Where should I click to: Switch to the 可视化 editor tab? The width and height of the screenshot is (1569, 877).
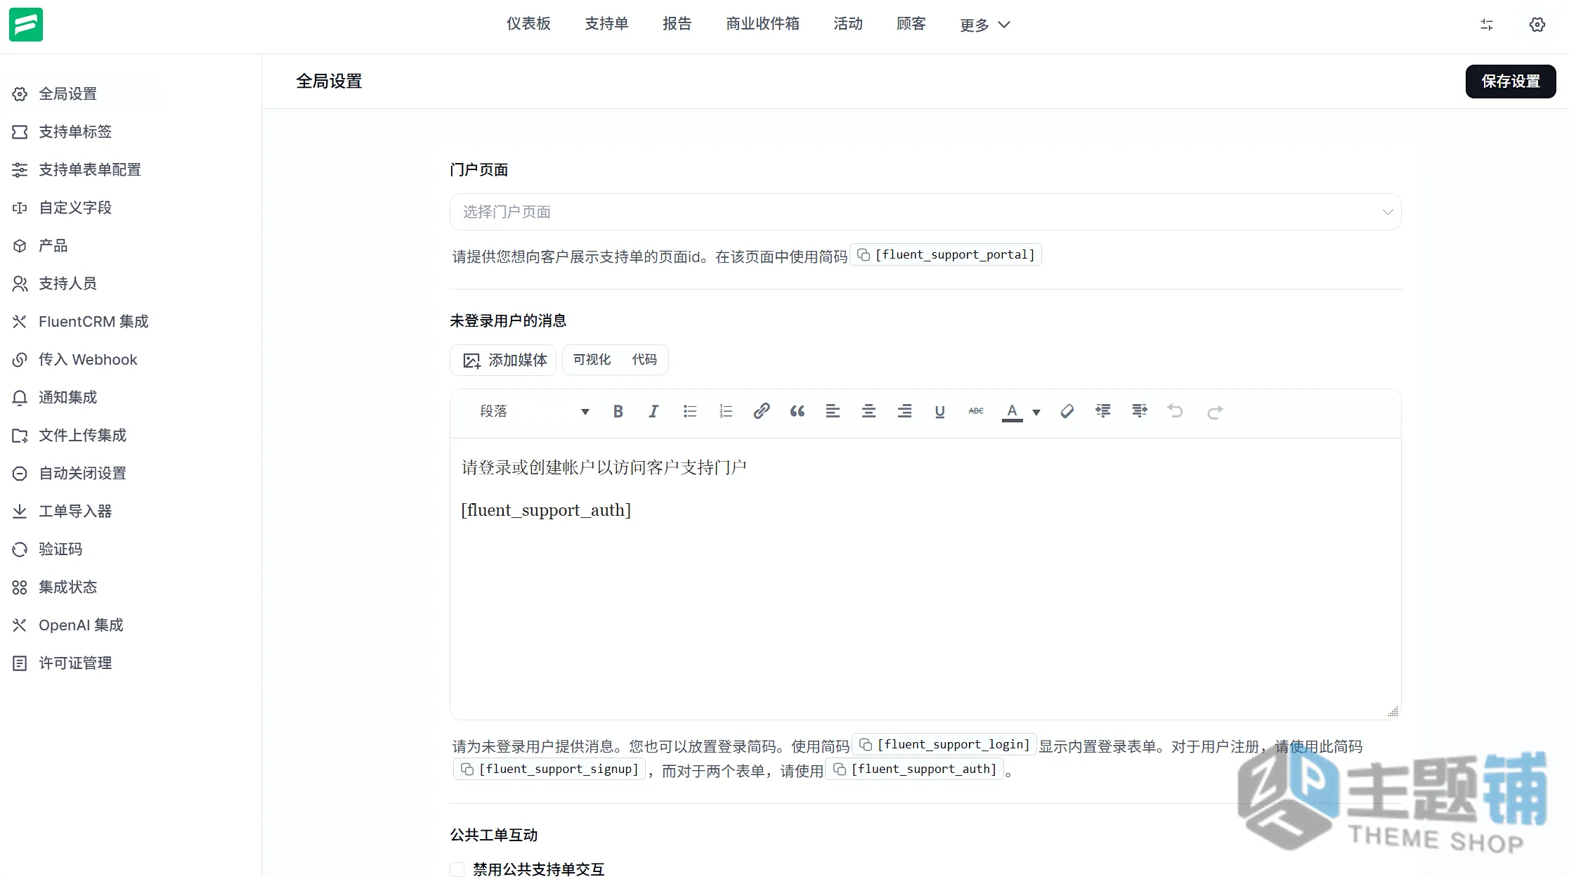click(x=592, y=360)
